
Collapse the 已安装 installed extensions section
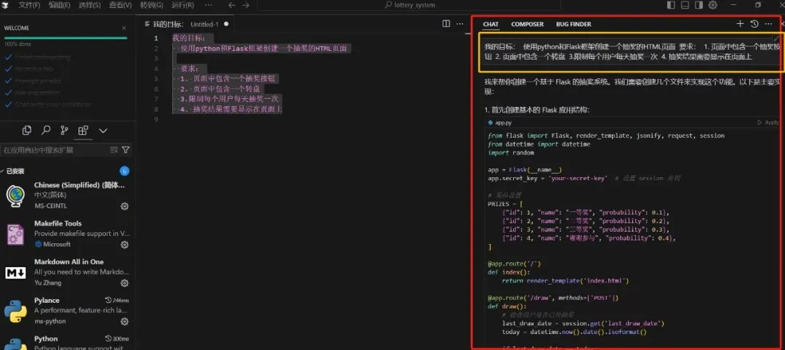pos(15,171)
